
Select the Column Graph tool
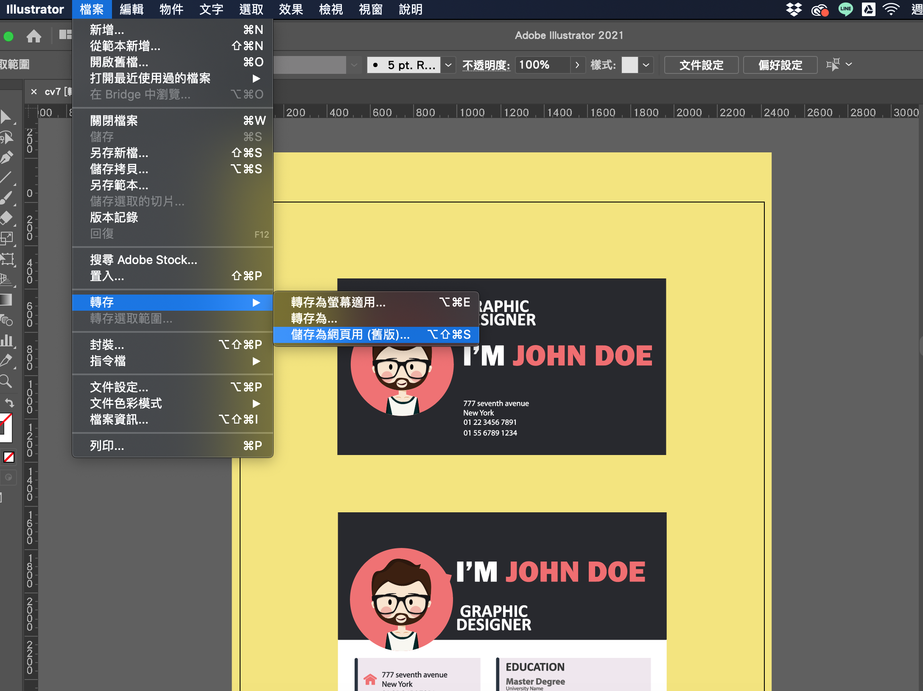click(x=7, y=340)
